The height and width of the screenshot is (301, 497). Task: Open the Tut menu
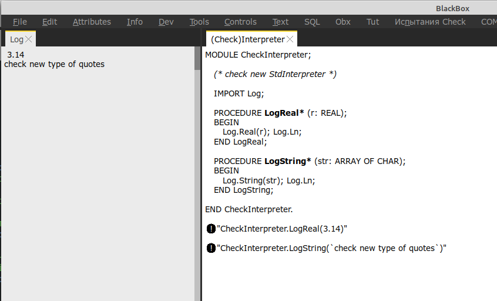pyautogui.click(x=372, y=22)
